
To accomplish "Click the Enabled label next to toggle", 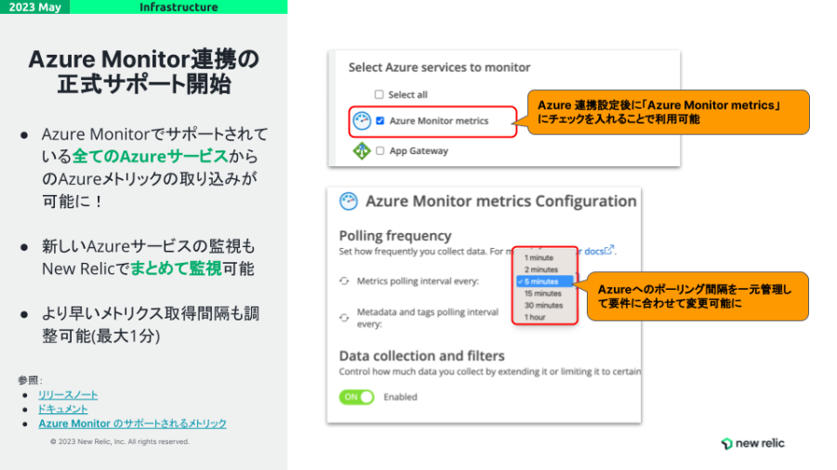I will pyautogui.click(x=400, y=397).
